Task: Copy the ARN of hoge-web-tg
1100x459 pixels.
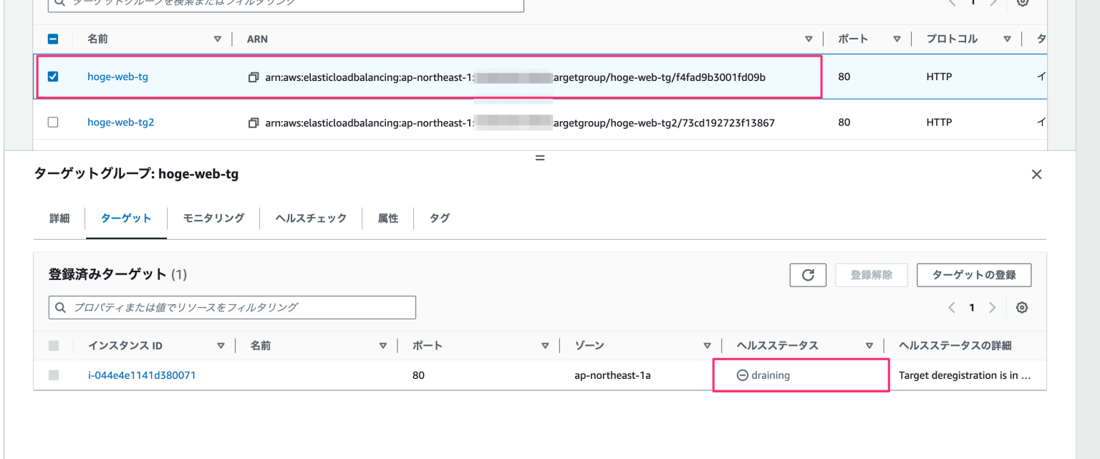Action: [254, 77]
